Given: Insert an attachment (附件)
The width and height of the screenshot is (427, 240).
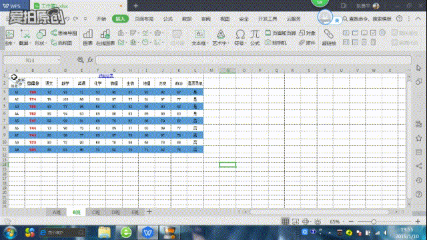Looking at the screenshot, I should (307, 43).
